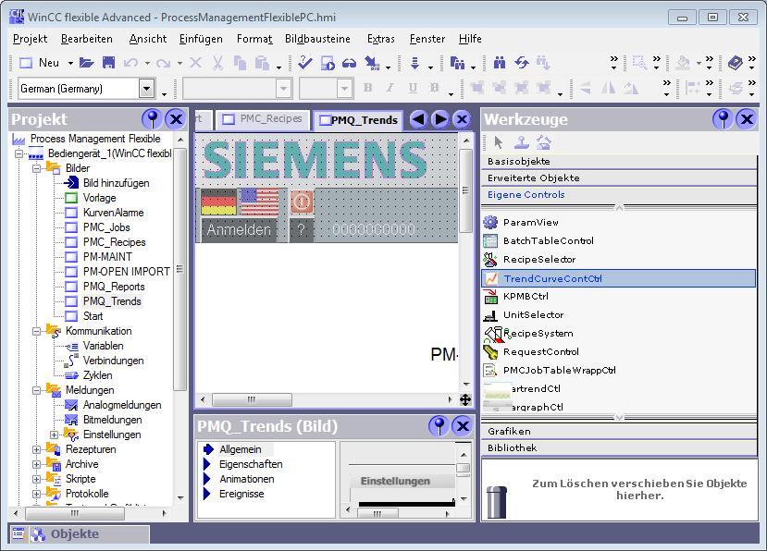Image resolution: width=767 pixels, height=551 pixels.
Task: Switch to the PMQ_Trends tab
Action: tap(358, 120)
